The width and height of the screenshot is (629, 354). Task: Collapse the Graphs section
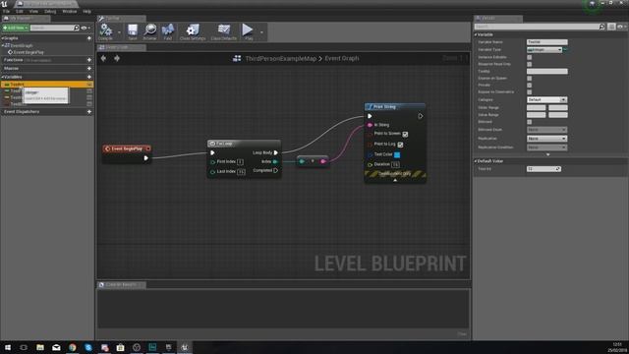point(2,38)
